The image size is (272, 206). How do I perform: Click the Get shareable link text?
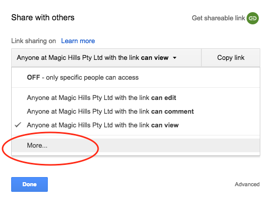point(218,18)
